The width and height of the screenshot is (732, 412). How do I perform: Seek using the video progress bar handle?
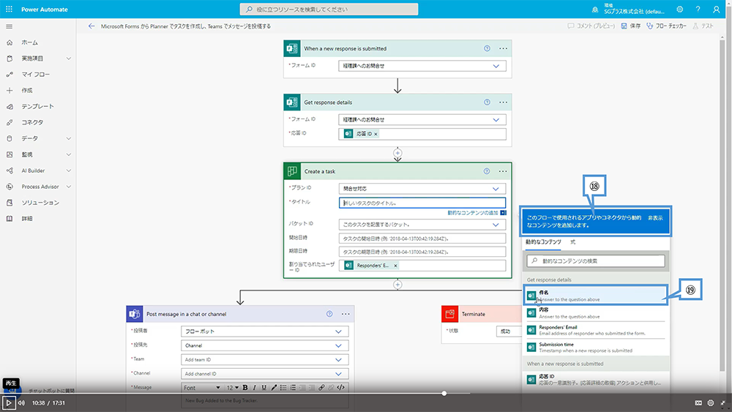tap(444, 393)
